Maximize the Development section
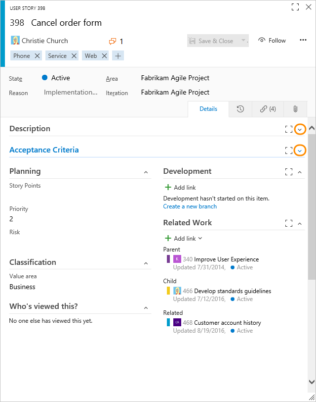The width and height of the screenshot is (316, 402). pos(289,172)
